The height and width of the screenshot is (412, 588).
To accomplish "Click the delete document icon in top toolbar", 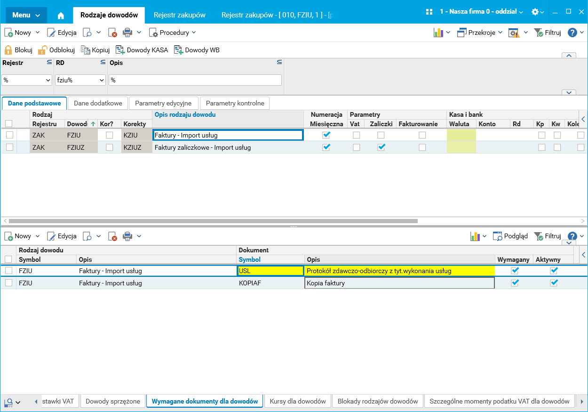I will [112, 32].
